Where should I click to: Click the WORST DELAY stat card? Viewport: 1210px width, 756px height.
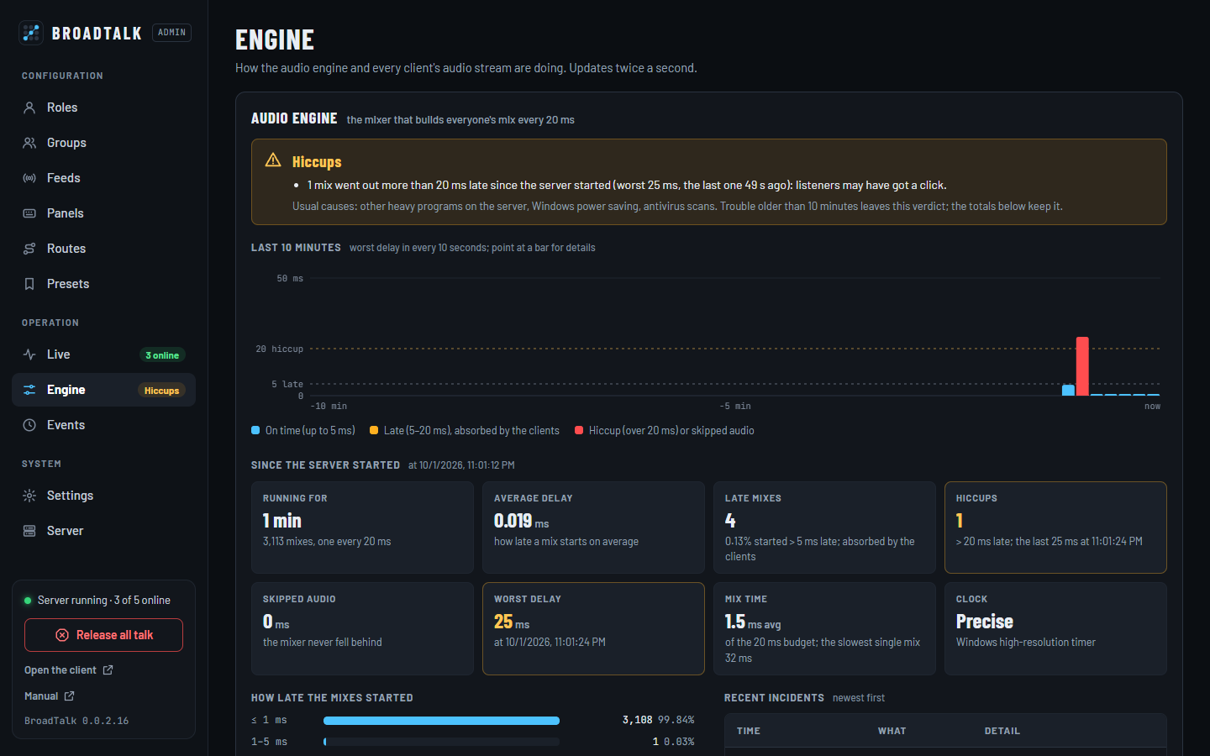pos(593,628)
